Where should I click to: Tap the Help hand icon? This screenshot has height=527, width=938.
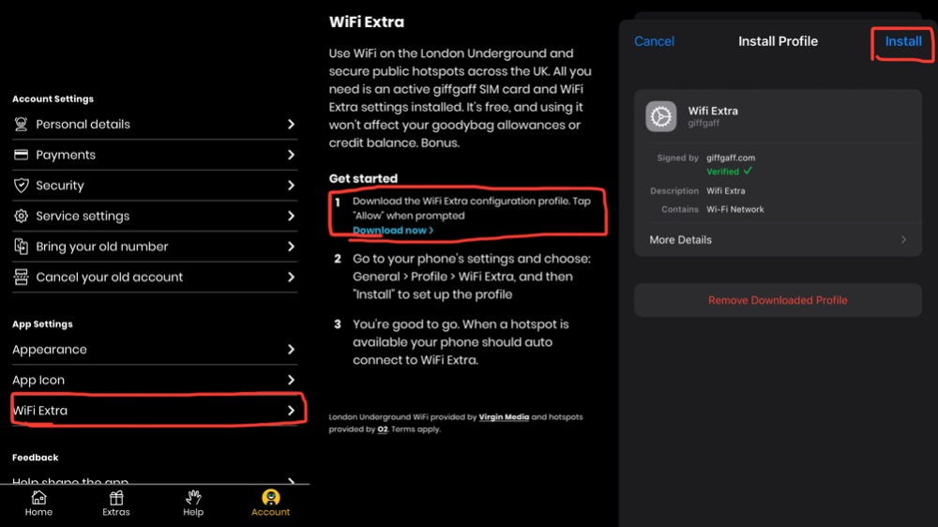pyautogui.click(x=193, y=497)
